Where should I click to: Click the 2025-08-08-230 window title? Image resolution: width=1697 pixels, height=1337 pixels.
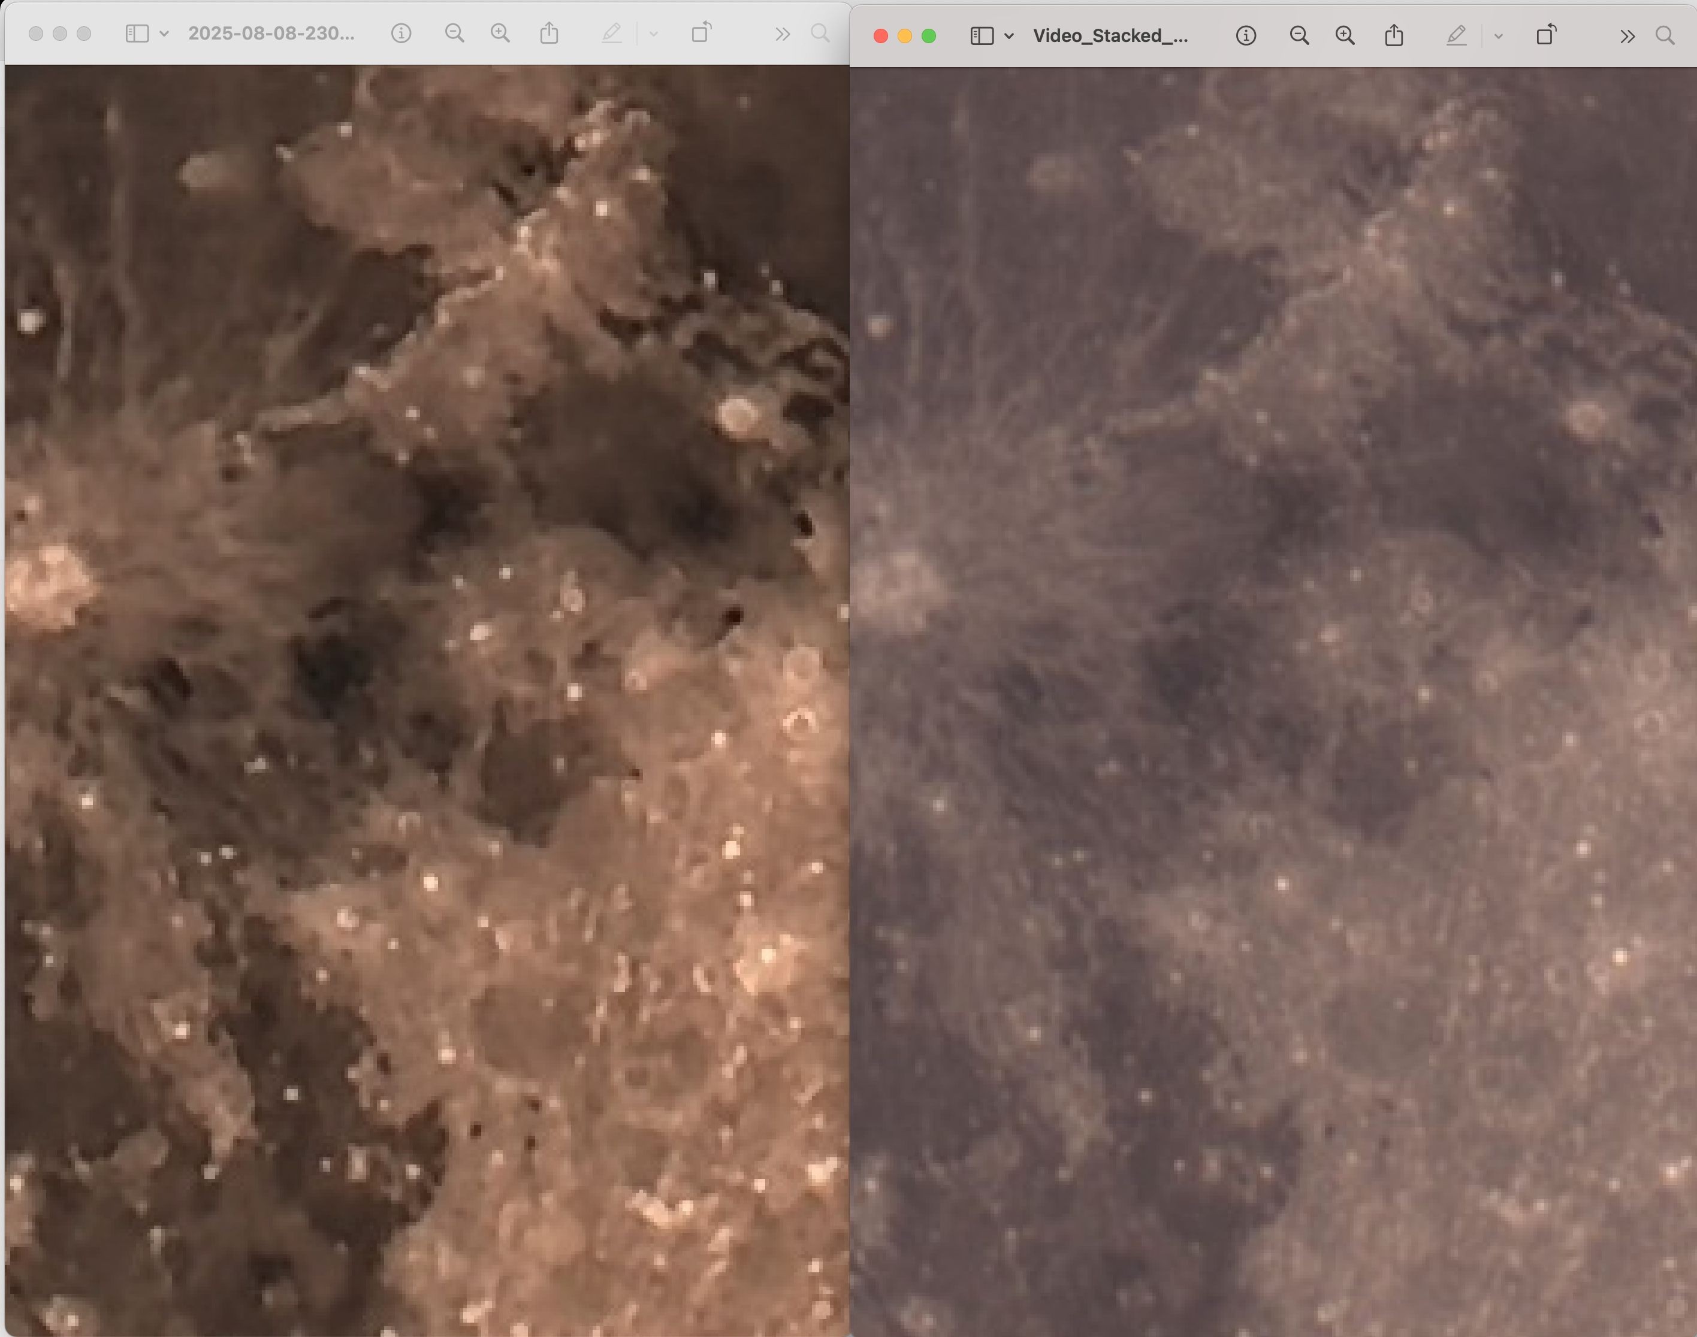(x=271, y=34)
